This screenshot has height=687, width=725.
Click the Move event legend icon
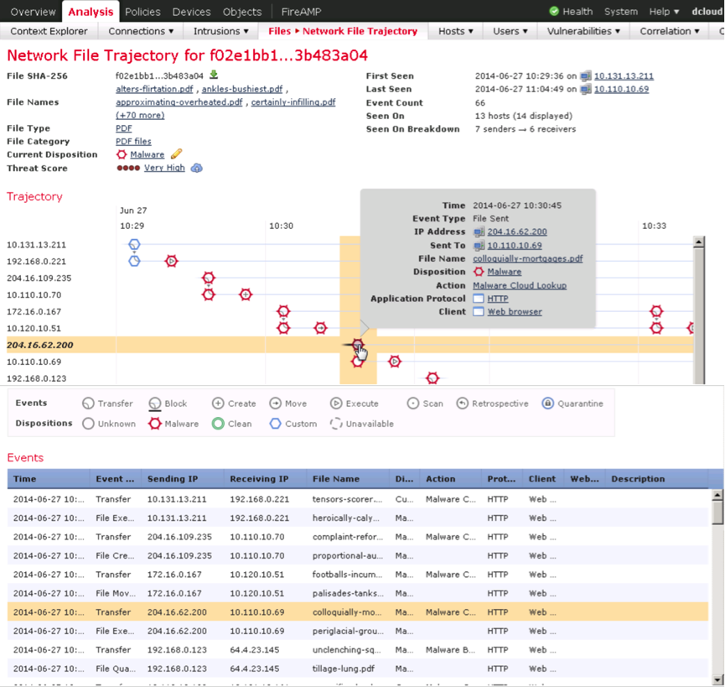(x=275, y=403)
